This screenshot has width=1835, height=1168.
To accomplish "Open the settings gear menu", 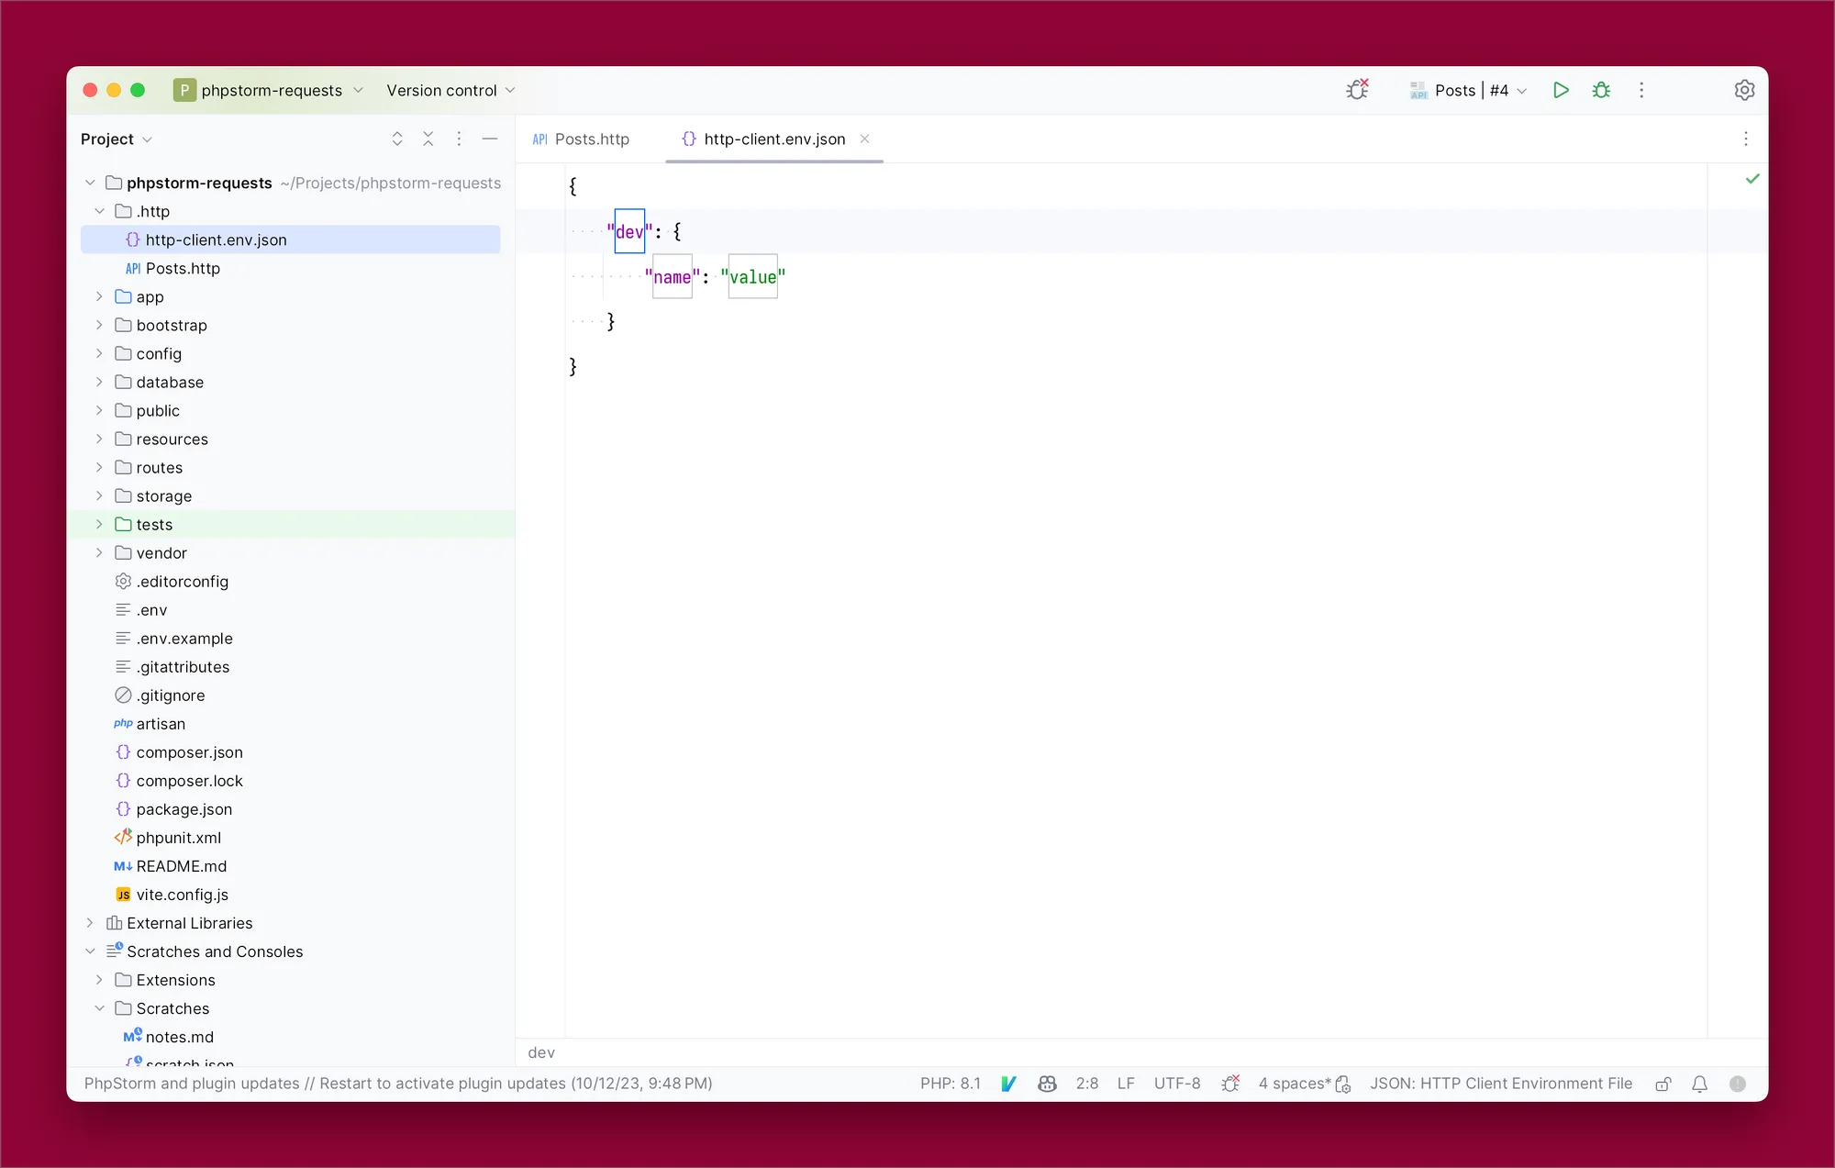I will [x=1744, y=90].
